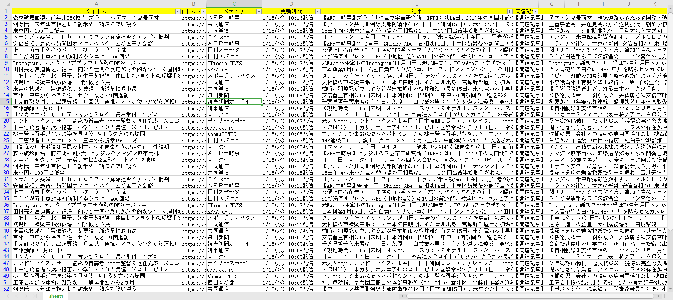Click the 記事 header cell
The width and height of the screenshot is (673, 300).
coord(417,11)
